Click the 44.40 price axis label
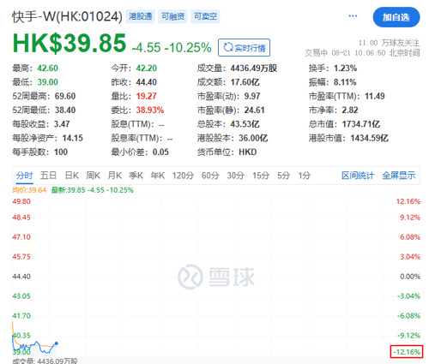Screen dimensions: 429x364 pyautogui.click(x=21, y=277)
